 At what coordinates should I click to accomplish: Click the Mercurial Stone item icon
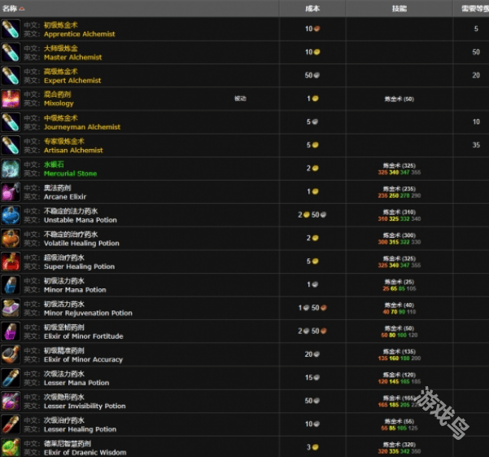pyautogui.click(x=11, y=169)
